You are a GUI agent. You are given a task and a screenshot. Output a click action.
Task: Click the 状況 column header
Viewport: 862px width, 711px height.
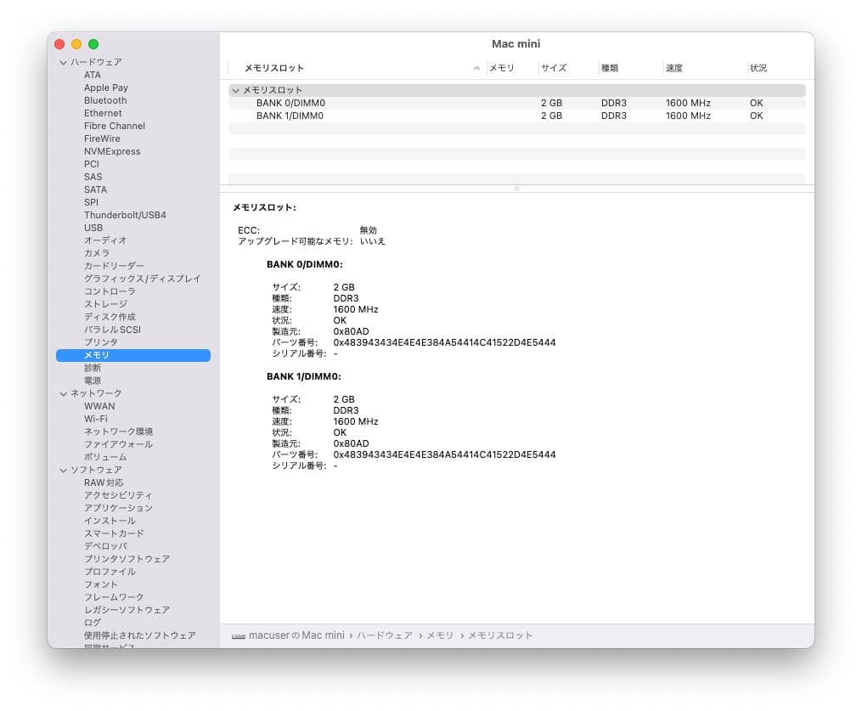pyautogui.click(x=758, y=68)
